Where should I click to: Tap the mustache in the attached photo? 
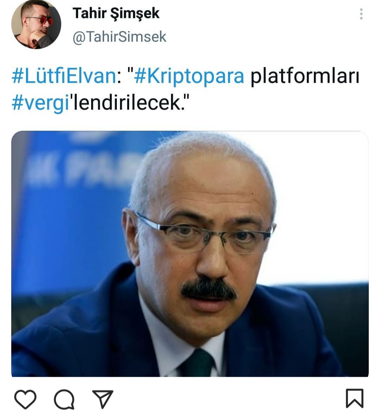[209, 289]
